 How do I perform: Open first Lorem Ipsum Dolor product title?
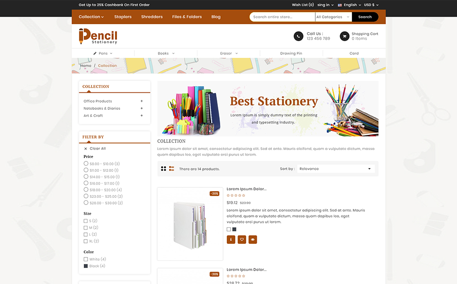247,189
